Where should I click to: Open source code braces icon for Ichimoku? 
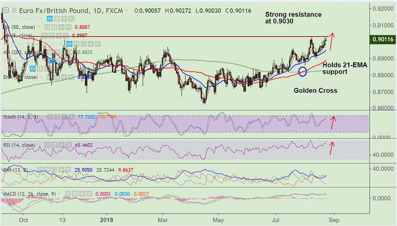pos(84,44)
